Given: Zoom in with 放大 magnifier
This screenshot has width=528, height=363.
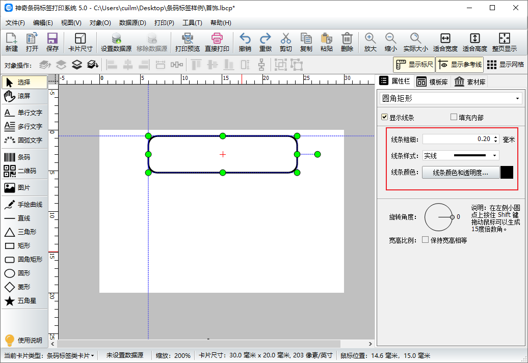Looking at the screenshot, I should 370,42.
